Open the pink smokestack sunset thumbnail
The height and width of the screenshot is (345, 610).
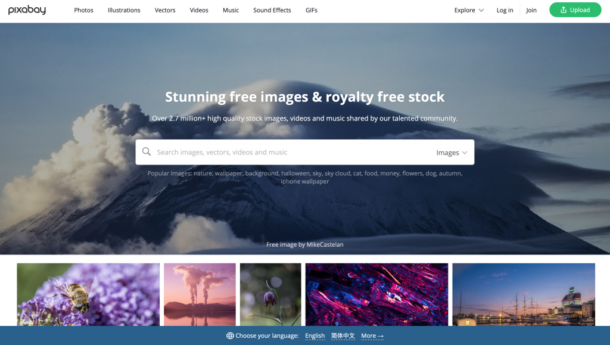pyautogui.click(x=200, y=294)
